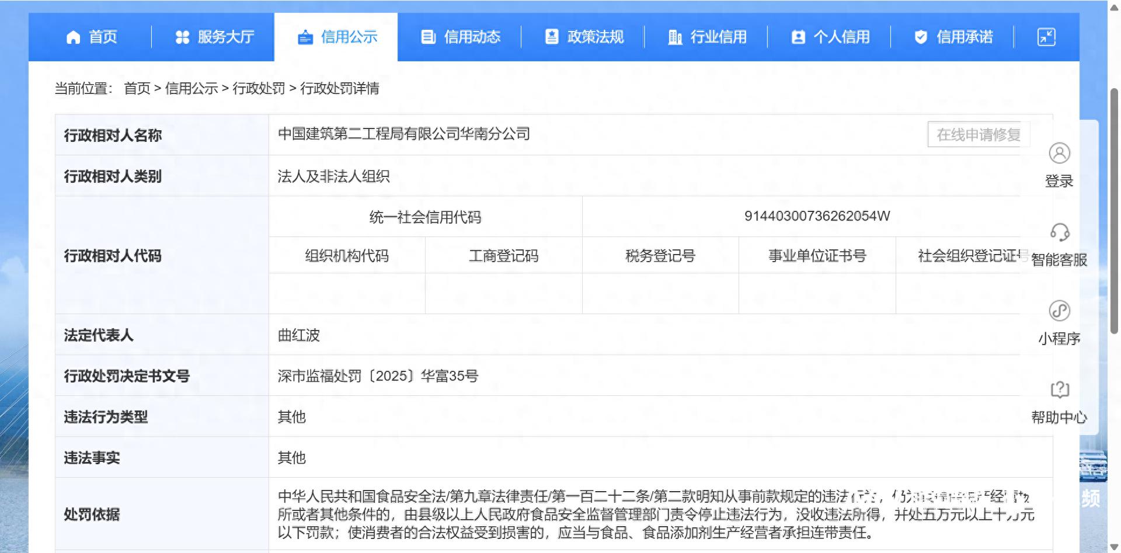
Task: Click the legal representative name 曲红波
Action: tap(299, 335)
